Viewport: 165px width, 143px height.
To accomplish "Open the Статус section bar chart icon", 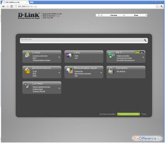I will point(27,55).
